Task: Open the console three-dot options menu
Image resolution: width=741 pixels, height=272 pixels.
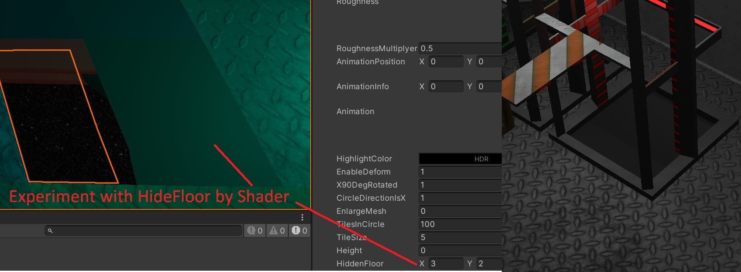Action: tap(302, 217)
